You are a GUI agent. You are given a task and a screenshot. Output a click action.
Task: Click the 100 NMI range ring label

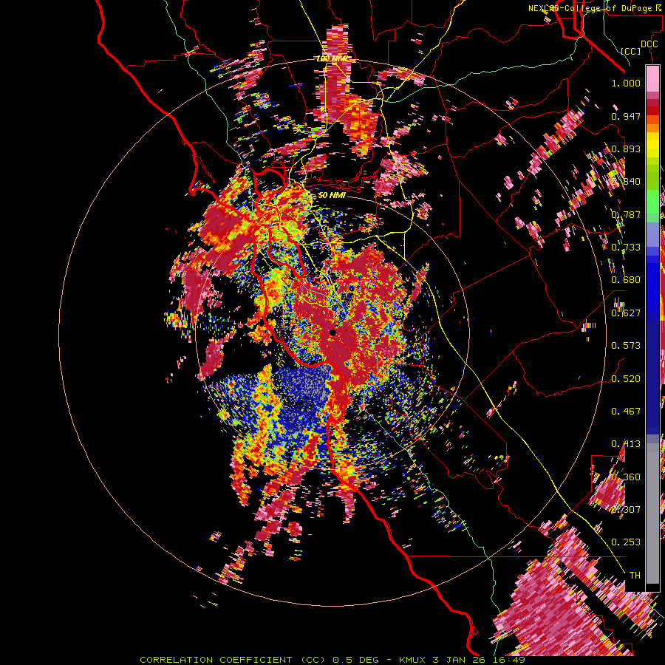tap(333, 58)
